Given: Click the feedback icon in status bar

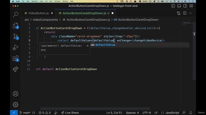Looking at the screenshot, I should pos(184,113).
